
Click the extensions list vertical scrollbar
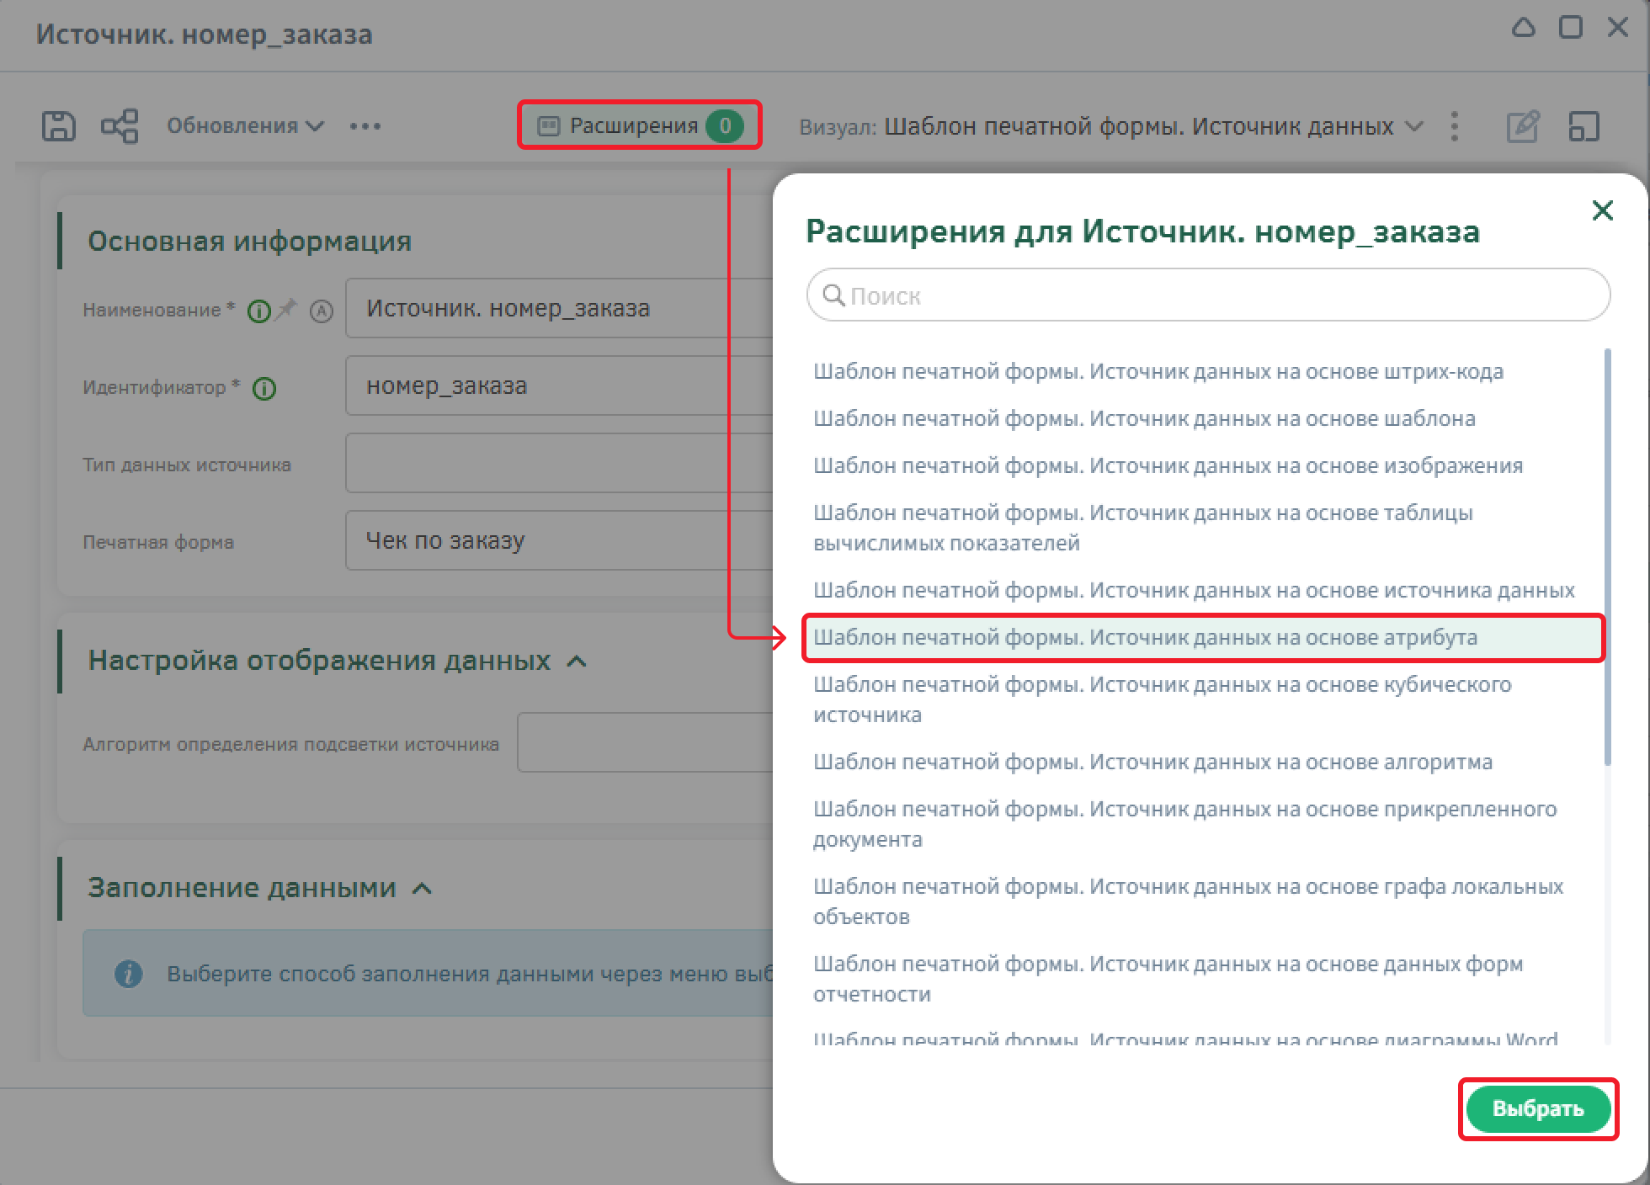[x=1607, y=555]
